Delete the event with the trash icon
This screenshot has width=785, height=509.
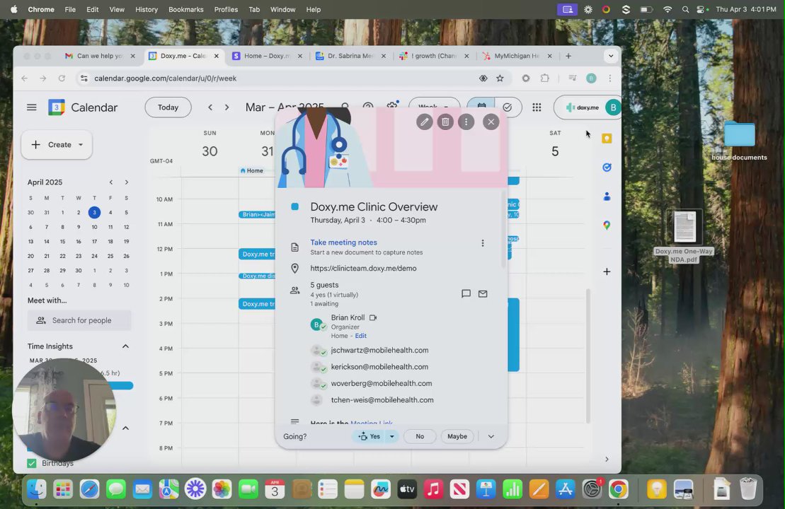pyautogui.click(x=445, y=122)
